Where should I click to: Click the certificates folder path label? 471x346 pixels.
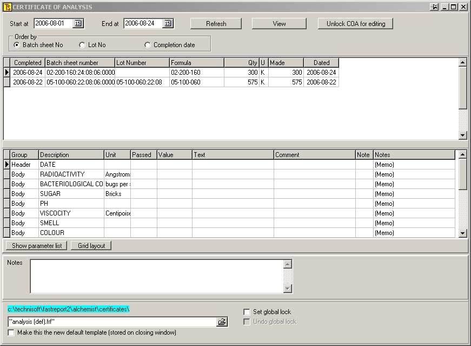[69, 309]
